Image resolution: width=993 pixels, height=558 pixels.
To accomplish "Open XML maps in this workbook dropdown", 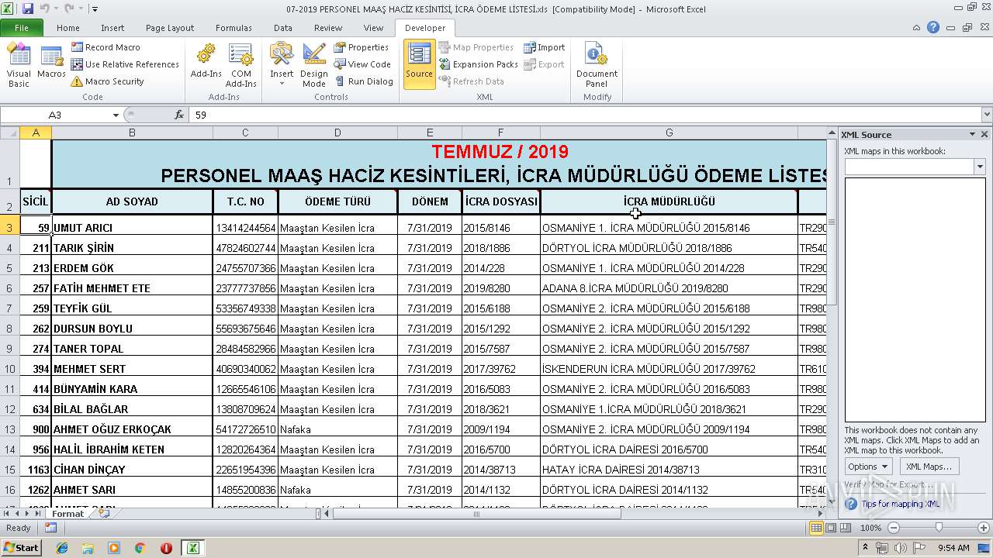I will [x=980, y=167].
